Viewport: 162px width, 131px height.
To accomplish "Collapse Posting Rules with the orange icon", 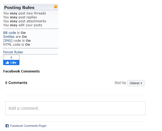I will [x=55, y=7].
